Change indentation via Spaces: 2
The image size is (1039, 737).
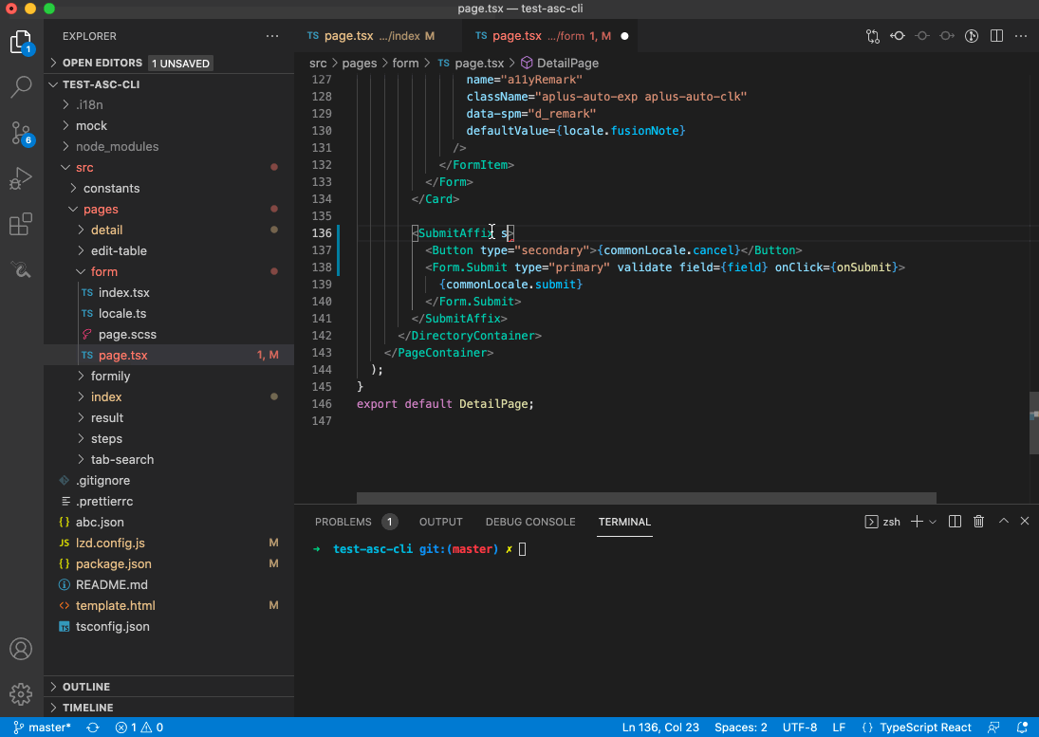[x=741, y=728]
